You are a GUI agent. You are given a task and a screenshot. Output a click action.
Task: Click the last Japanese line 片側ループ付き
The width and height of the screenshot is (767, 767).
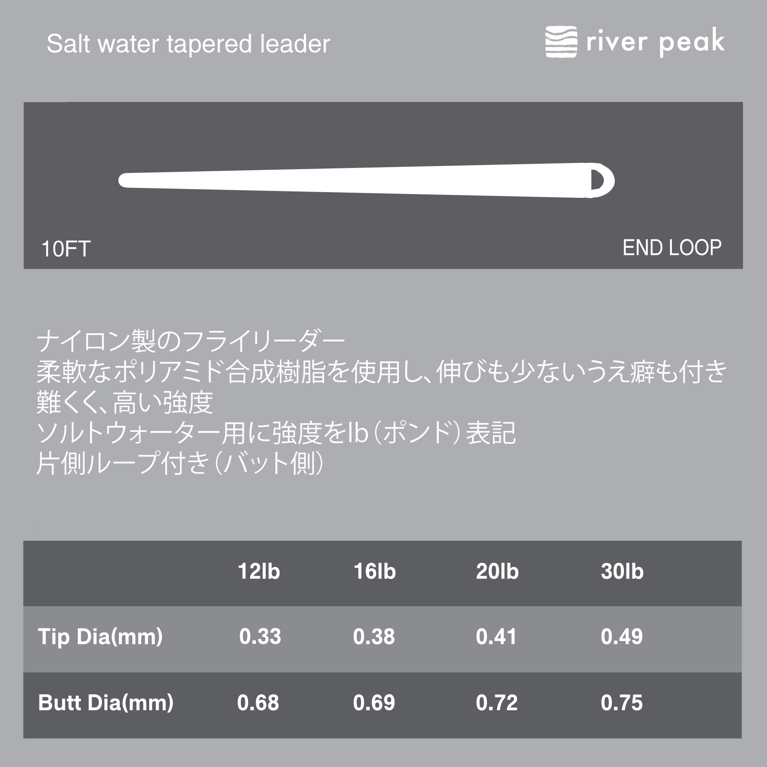180,463
